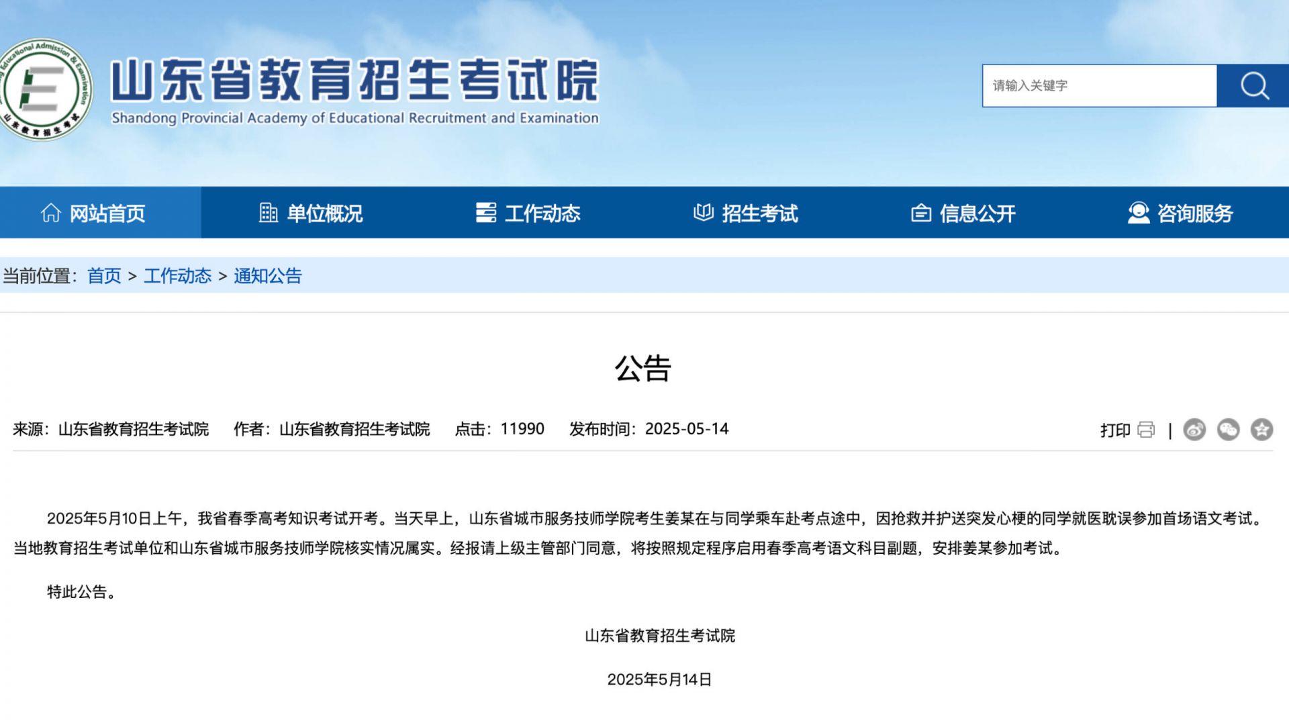Open the 信息公开 navigation menu
The image size is (1289, 725).
click(977, 213)
